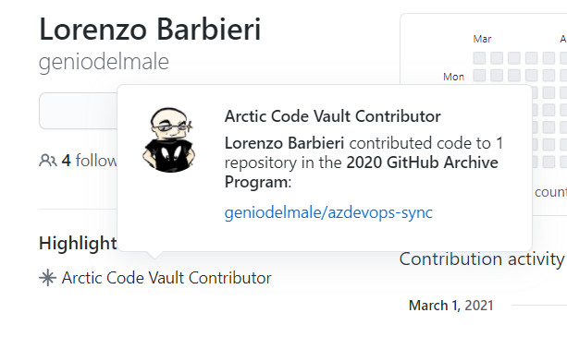Click the partially hidden button under username

[78, 111]
